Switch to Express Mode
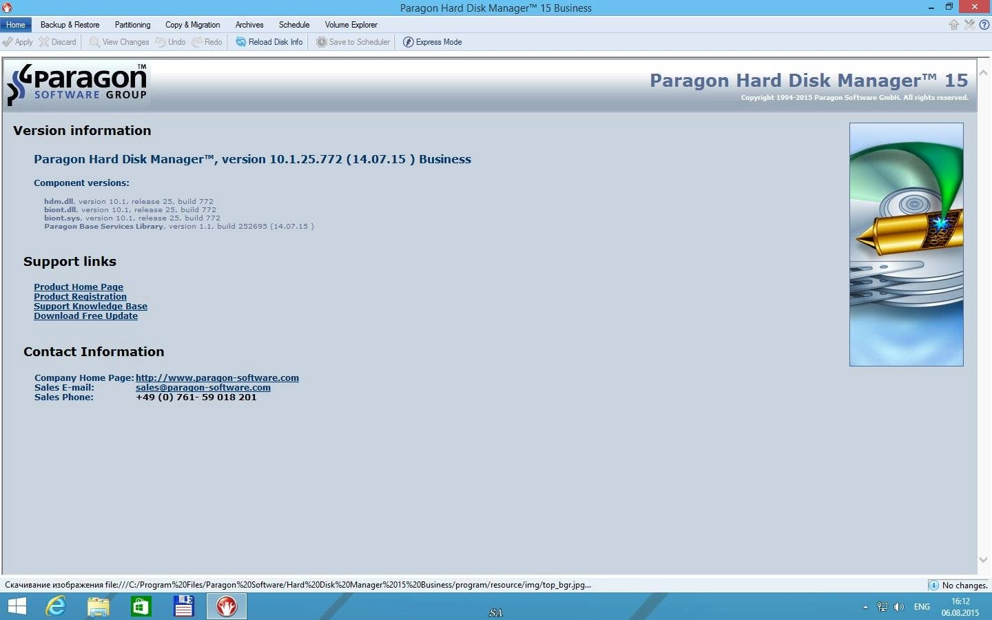This screenshot has width=992, height=620. pos(433,42)
